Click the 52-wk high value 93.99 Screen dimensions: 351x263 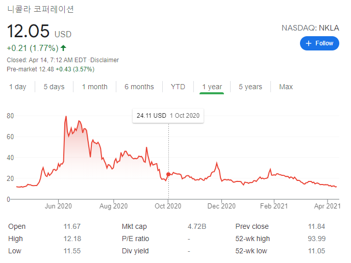coord(316,239)
